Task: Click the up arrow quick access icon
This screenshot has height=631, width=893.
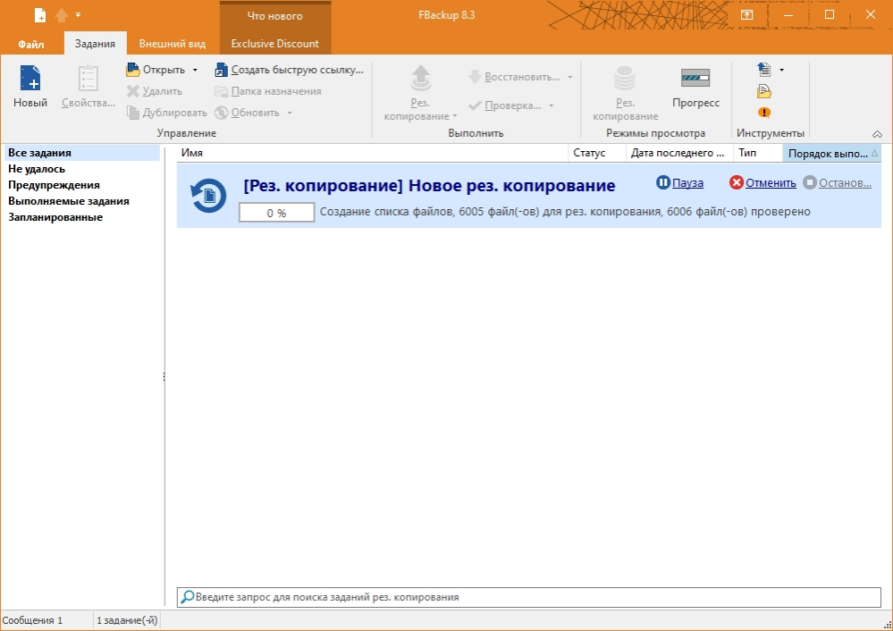Action: 62,15
